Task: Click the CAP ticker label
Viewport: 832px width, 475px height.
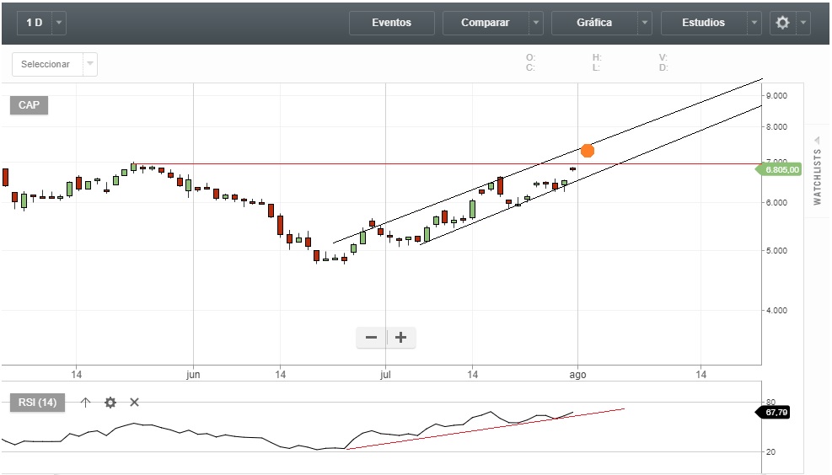Action: pyautogui.click(x=29, y=105)
